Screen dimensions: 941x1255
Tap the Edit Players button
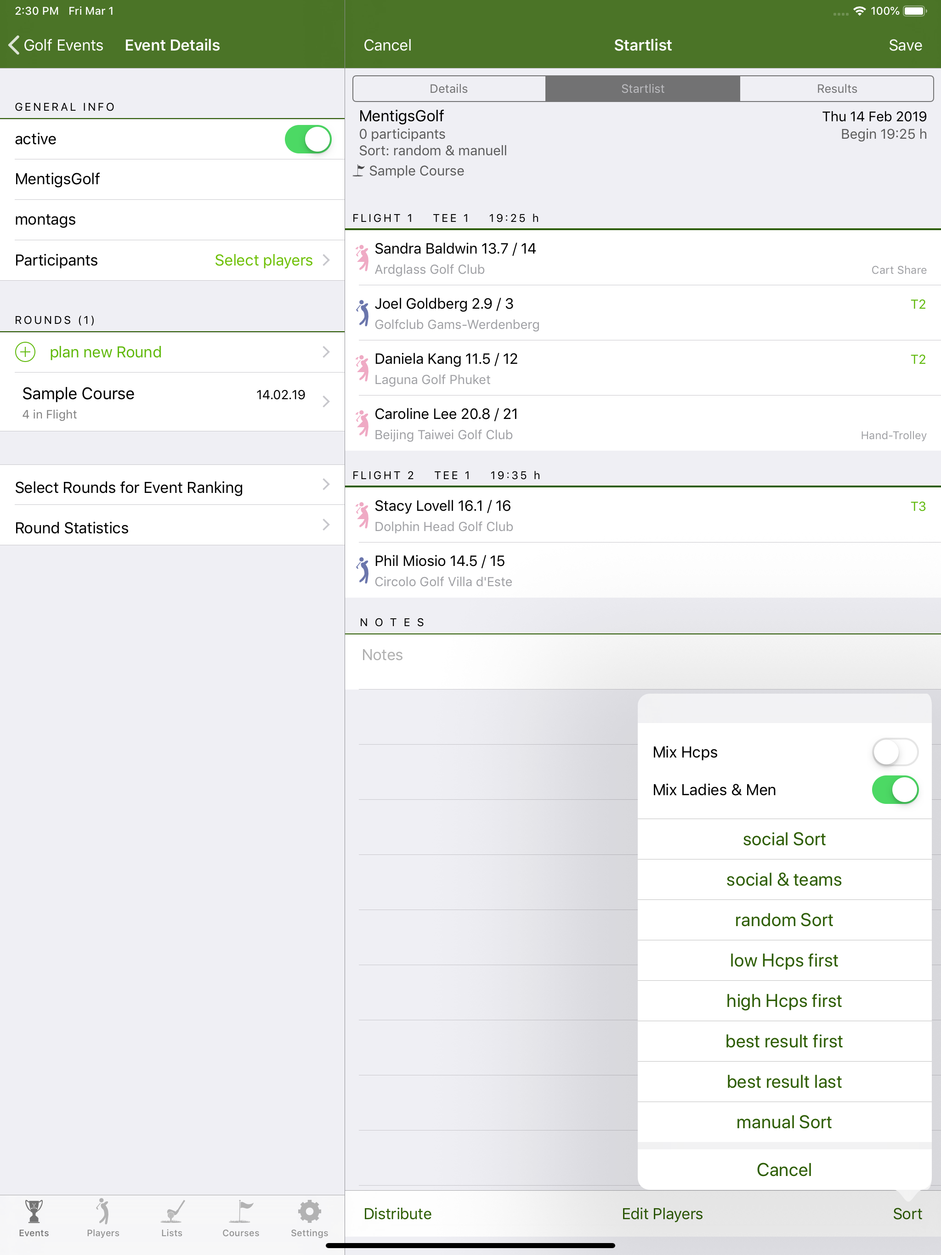pyautogui.click(x=663, y=1214)
